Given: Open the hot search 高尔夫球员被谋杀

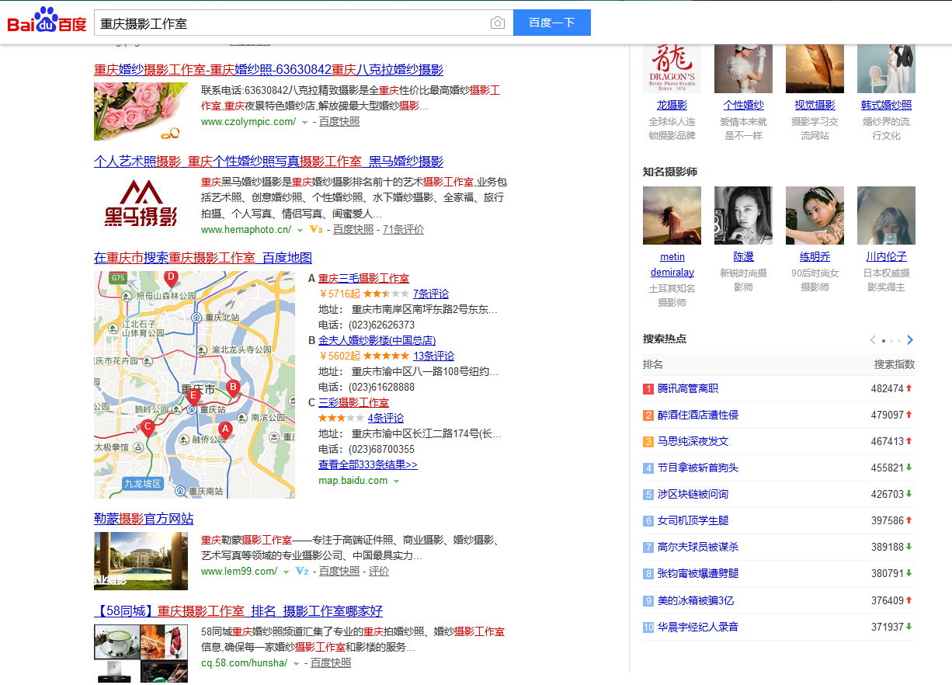Looking at the screenshot, I should point(697,547).
